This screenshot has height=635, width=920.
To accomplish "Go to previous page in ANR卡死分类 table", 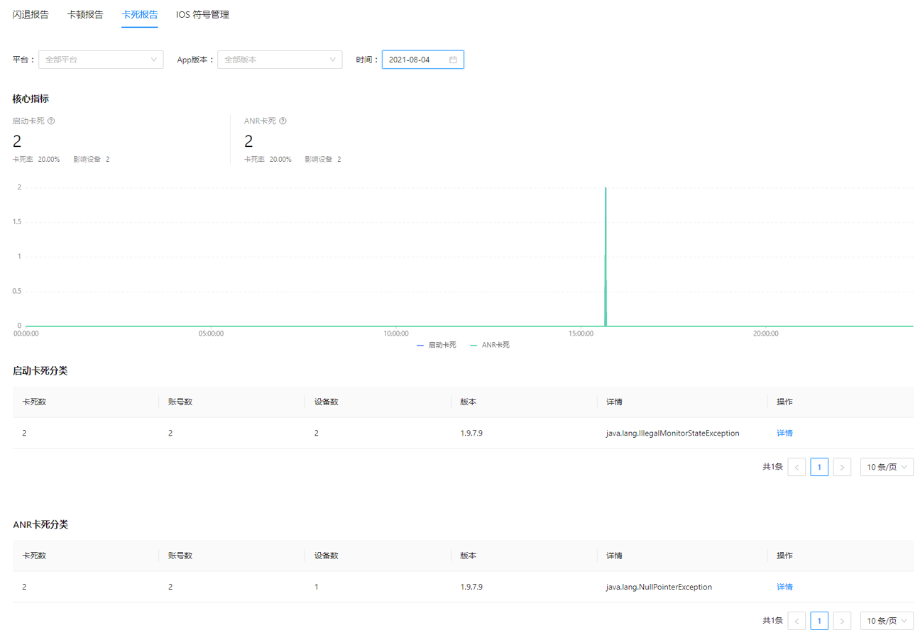I will click(796, 621).
